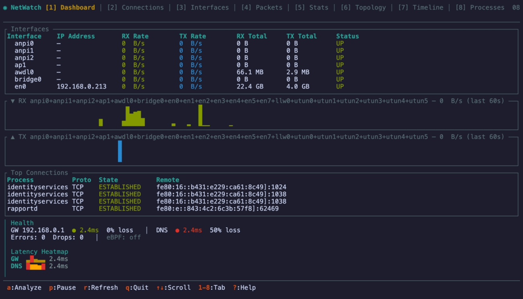Click the 2.9 MB TX total value

(298, 73)
